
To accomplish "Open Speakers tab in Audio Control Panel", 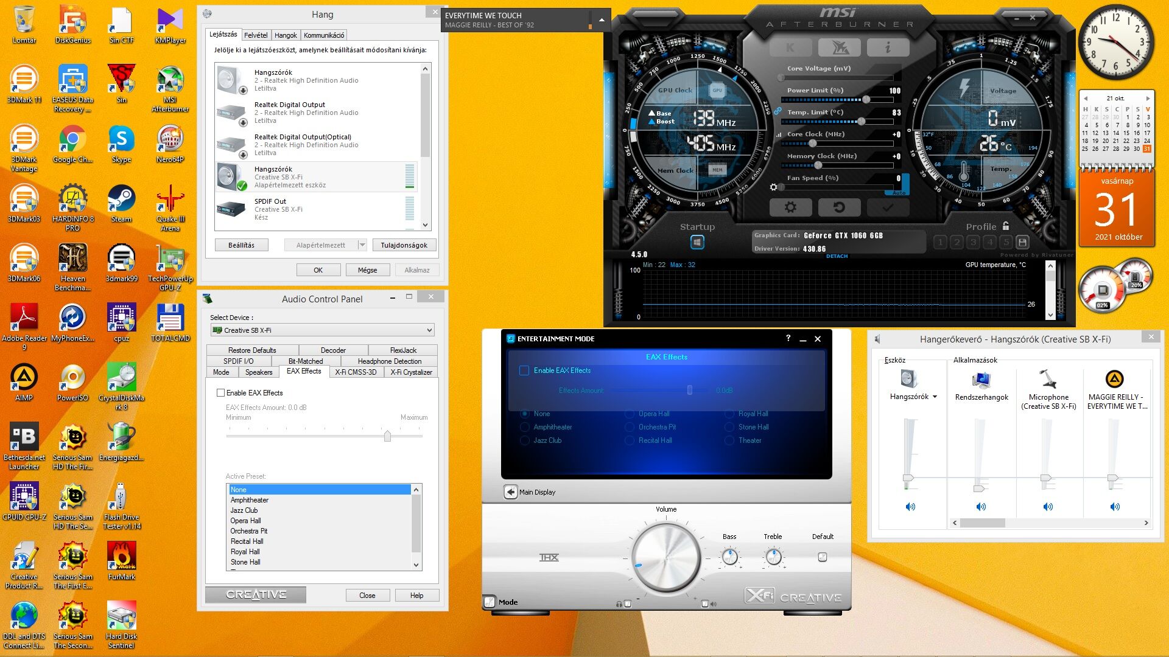I will click(259, 372).
